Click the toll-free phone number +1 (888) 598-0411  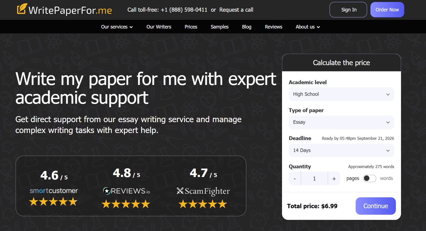tap(184, 10)
